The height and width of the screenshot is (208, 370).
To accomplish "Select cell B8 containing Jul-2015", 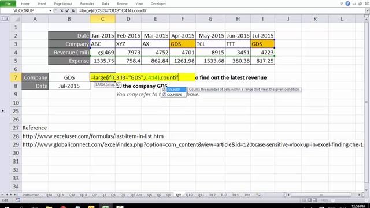I will (69, 86).
